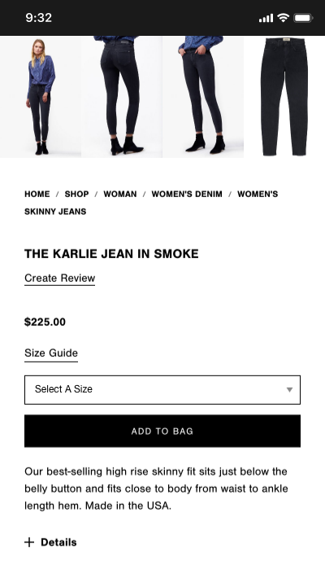Click the plus icon beside Details
This screenshot has height=570, width=325.
click(29, 542)
